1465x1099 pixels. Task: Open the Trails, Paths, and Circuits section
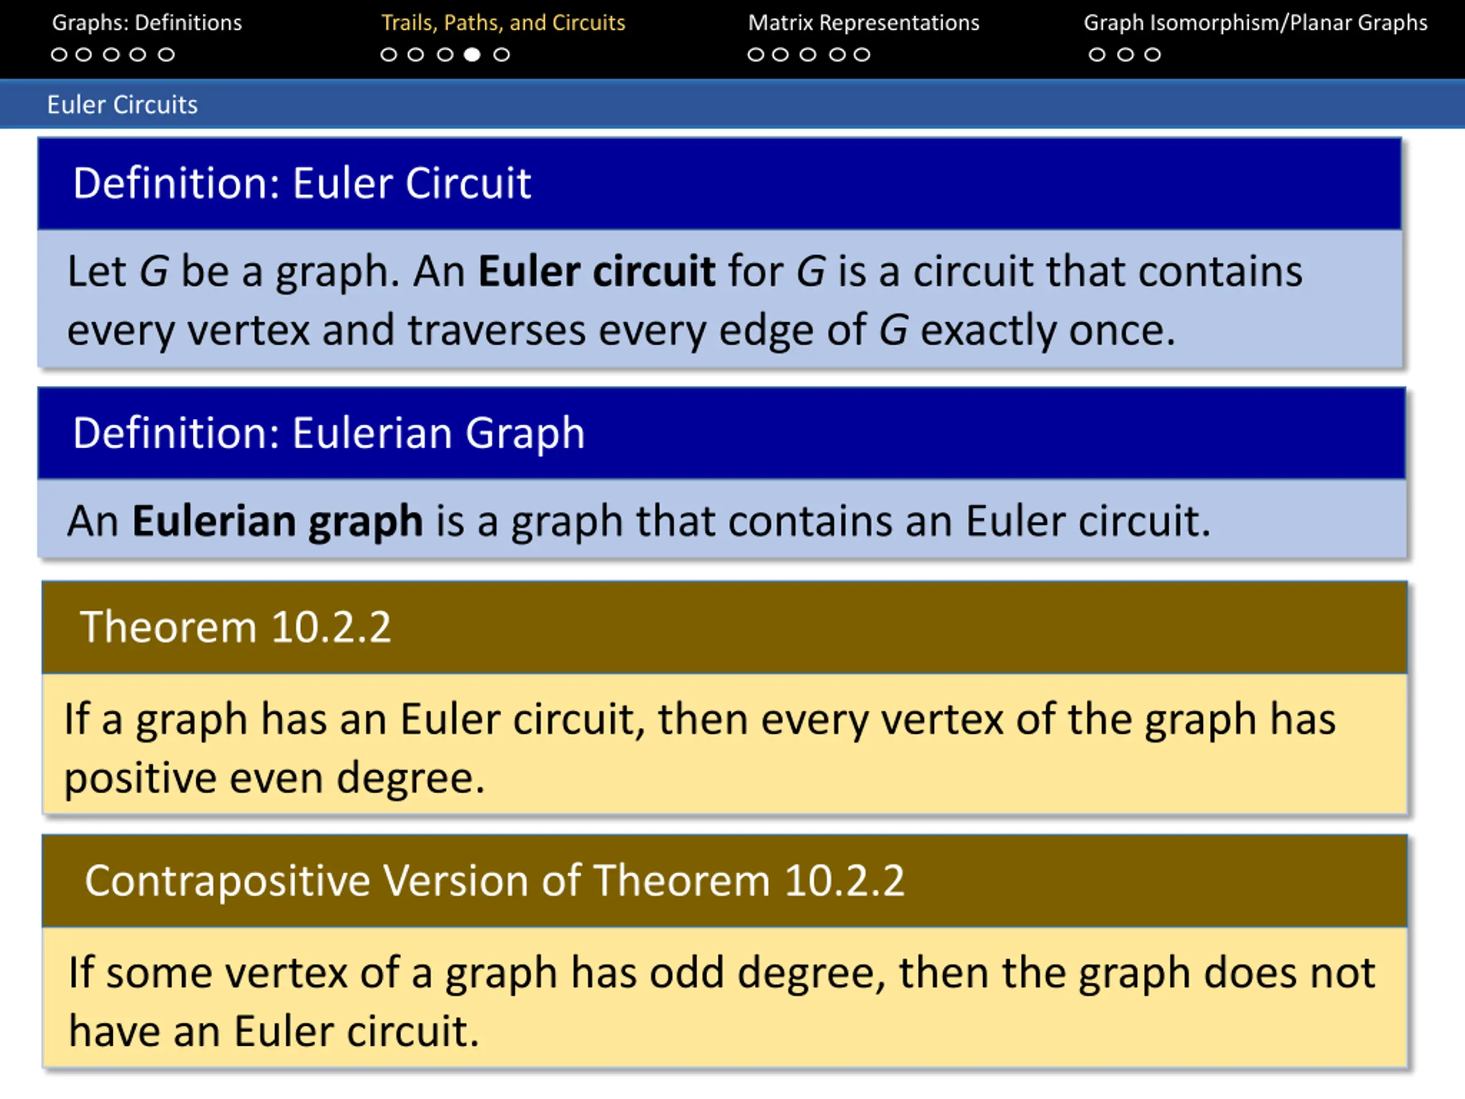point(504,23)
